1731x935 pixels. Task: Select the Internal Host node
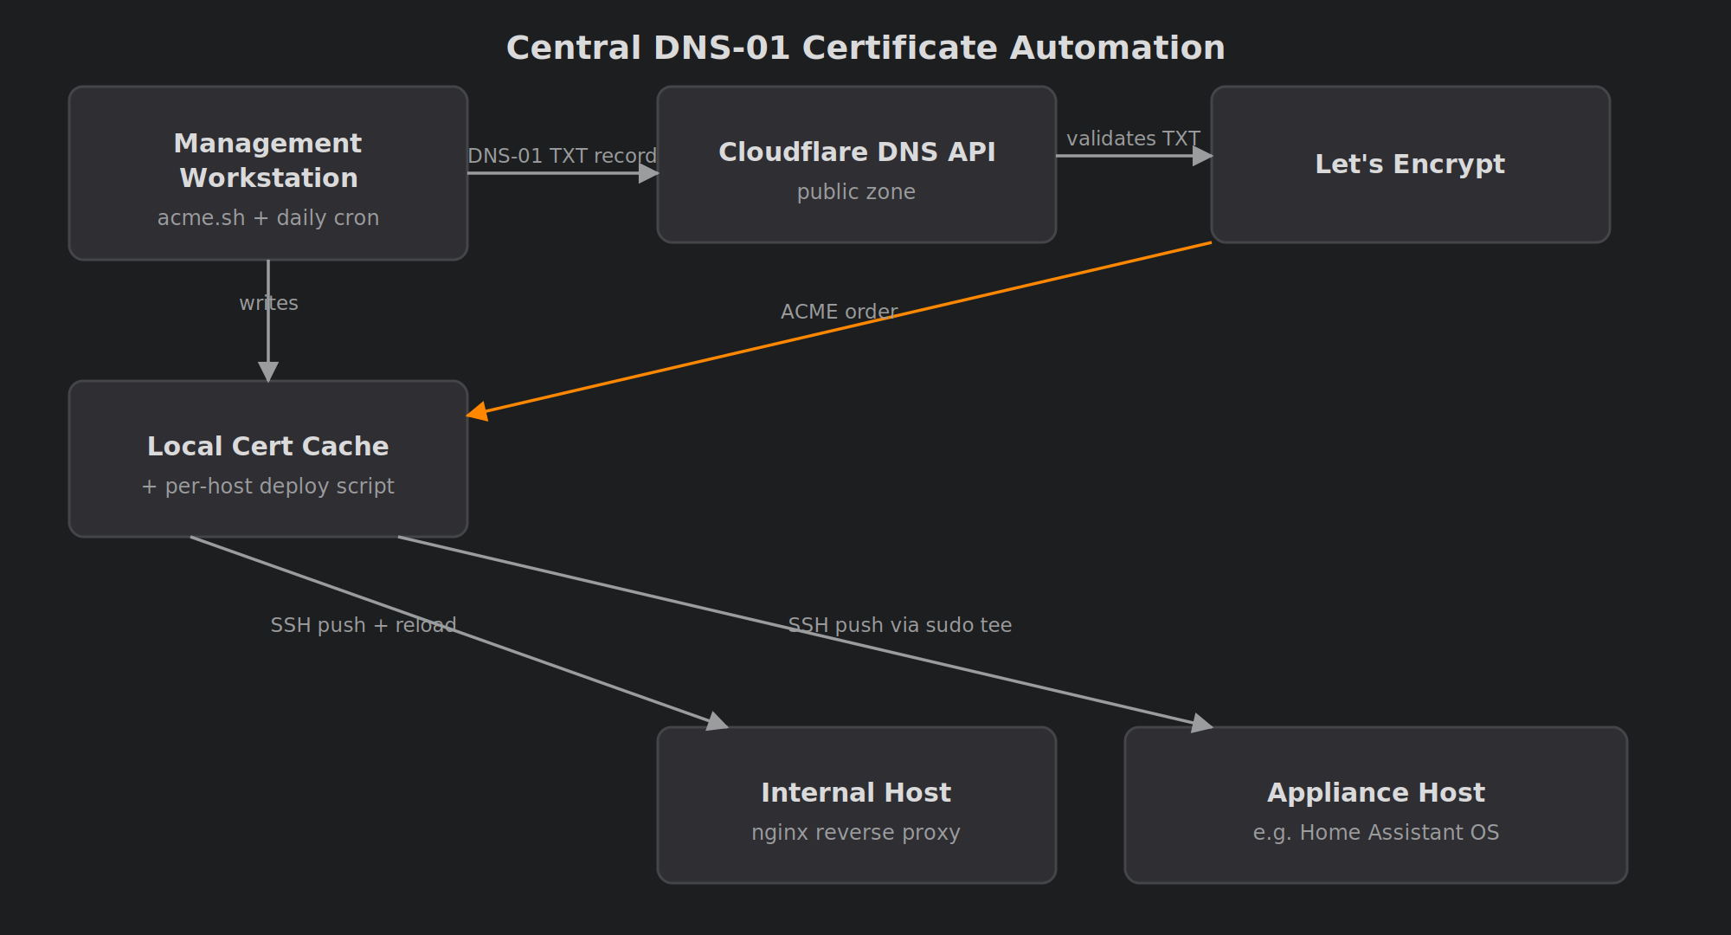857,805
